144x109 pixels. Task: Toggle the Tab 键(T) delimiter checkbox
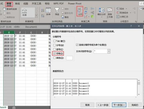(54, 41)
